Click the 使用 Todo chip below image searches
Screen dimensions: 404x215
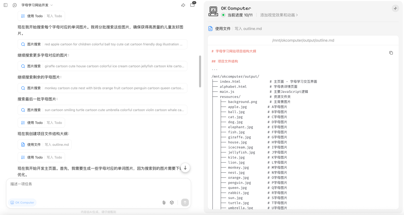41,123
